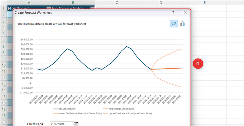Open the Forecast End date picker calendar
The height and width of the screenshot is (126, 244).
(76, 124)
